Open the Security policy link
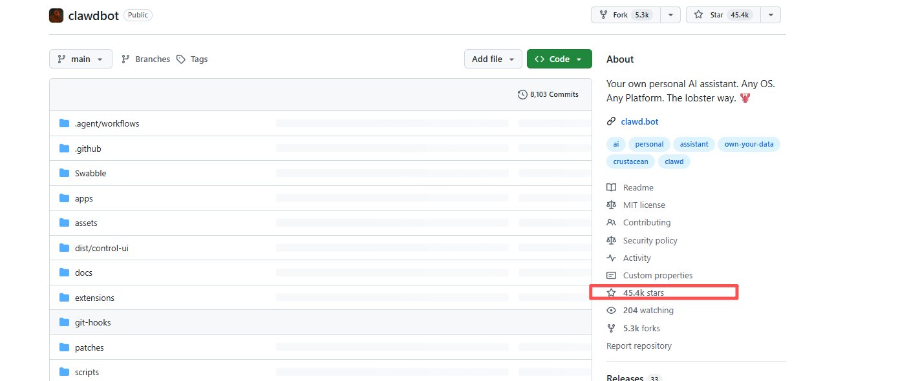 [x=650, y=240]
